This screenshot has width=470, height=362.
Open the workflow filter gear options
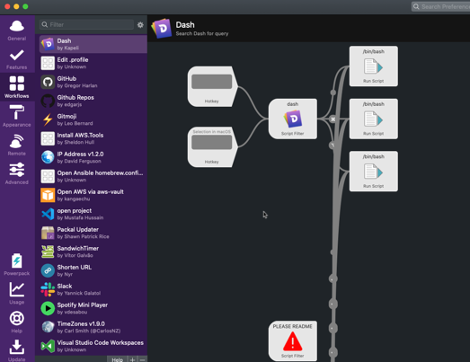click(140, 25)
